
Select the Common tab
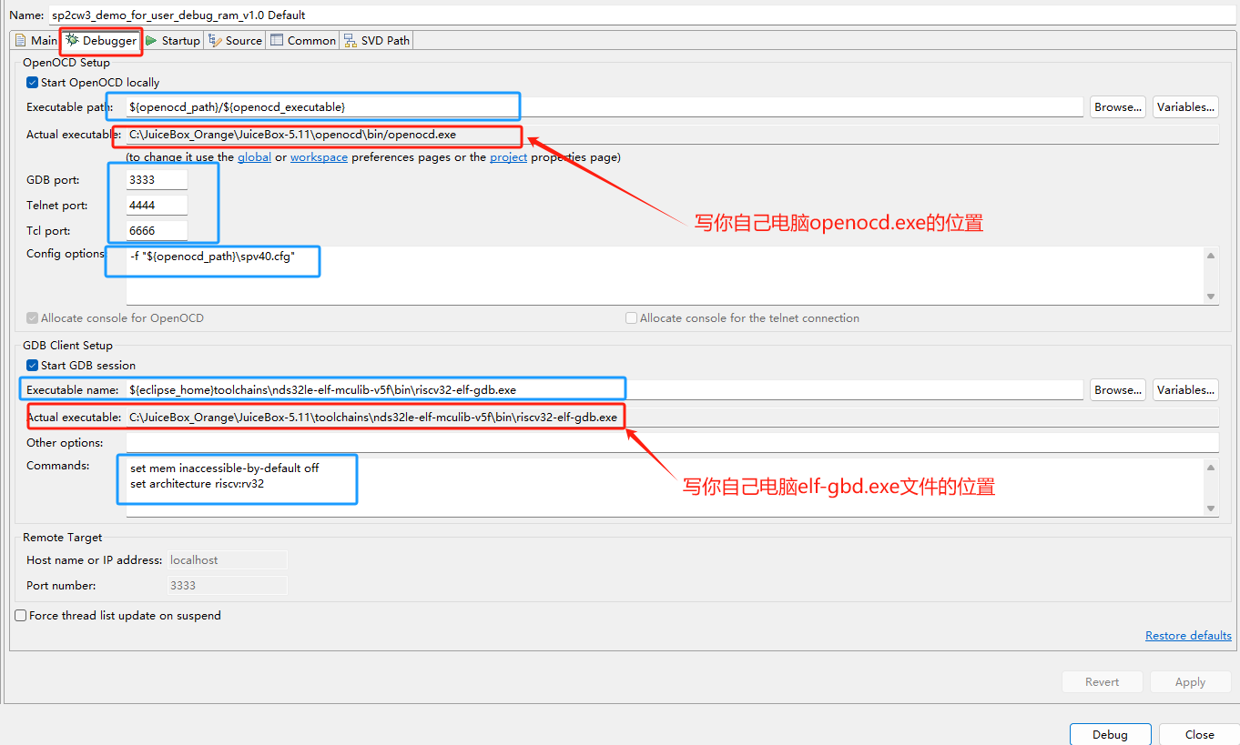[x=303, y=41]
